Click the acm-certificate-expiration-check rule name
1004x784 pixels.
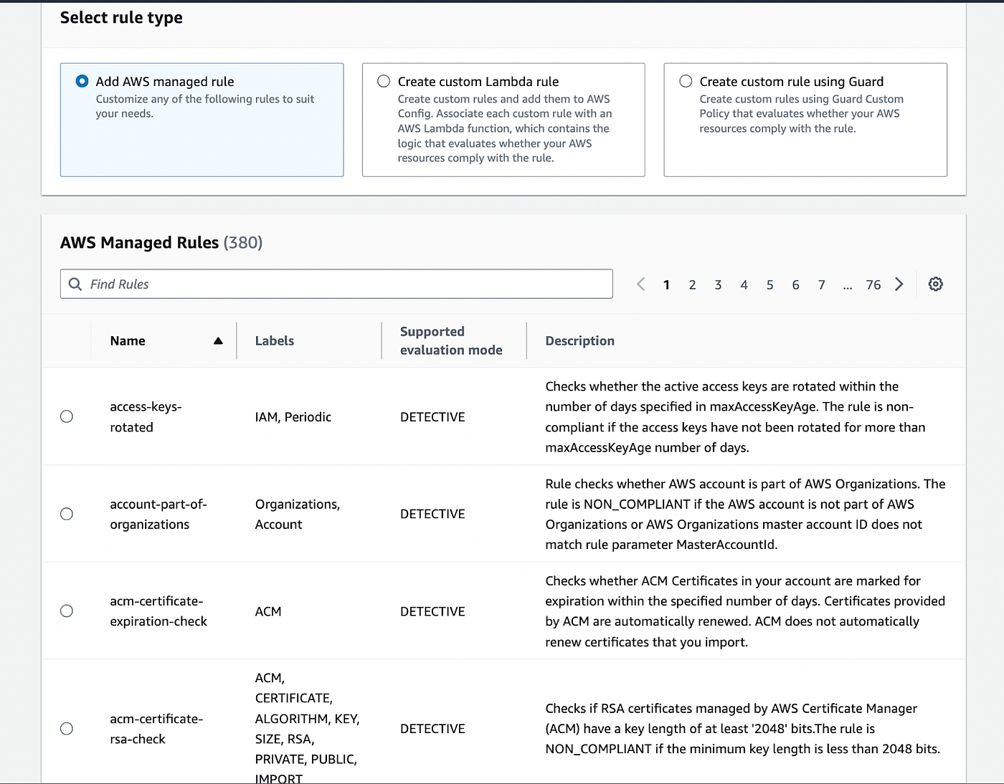pos(158,611)
